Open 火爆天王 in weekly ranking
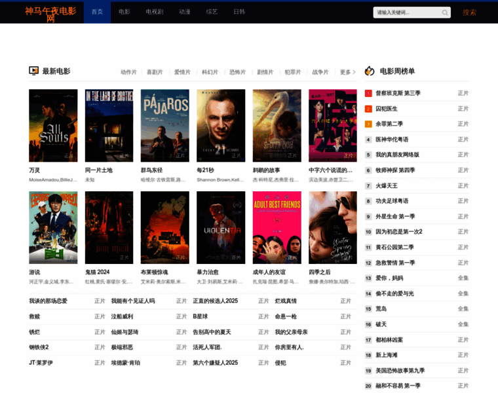 (x=387, y=186)
